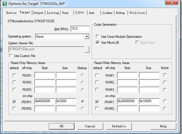This screenshot has height=134, width=182.
Task: Click the ROM3 Start field
Action: (44, 90)
